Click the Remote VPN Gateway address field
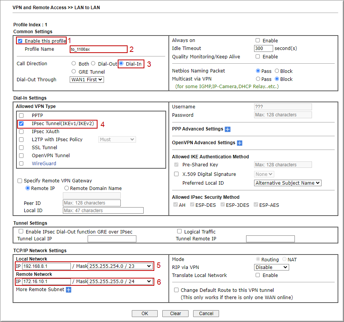Viewport: 344px width, 322px height. point(92,195)
